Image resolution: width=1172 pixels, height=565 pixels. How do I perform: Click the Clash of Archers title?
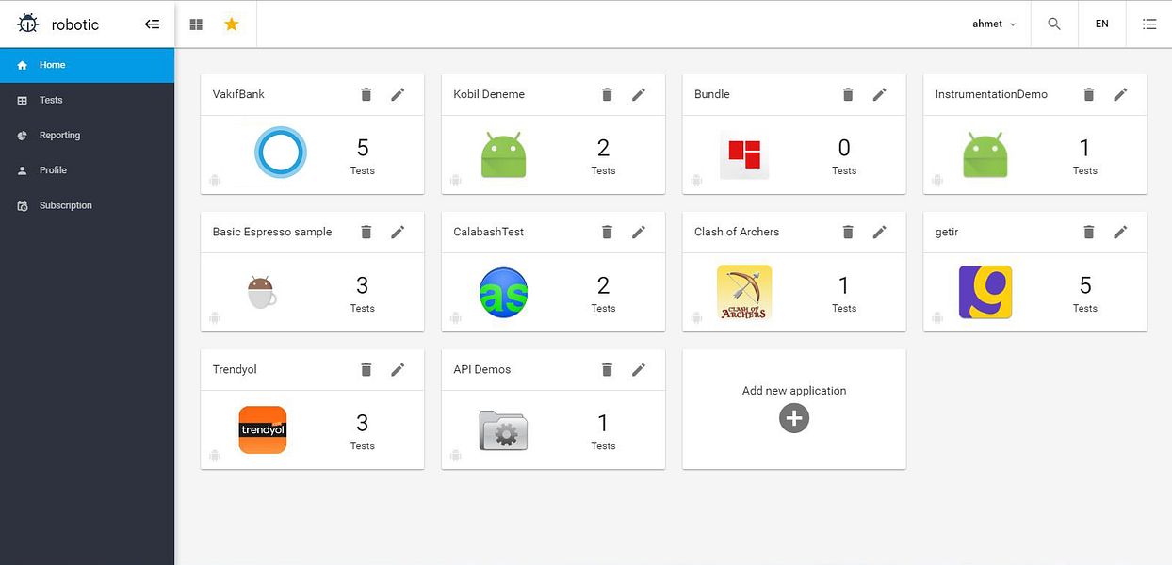click(737, 232)
